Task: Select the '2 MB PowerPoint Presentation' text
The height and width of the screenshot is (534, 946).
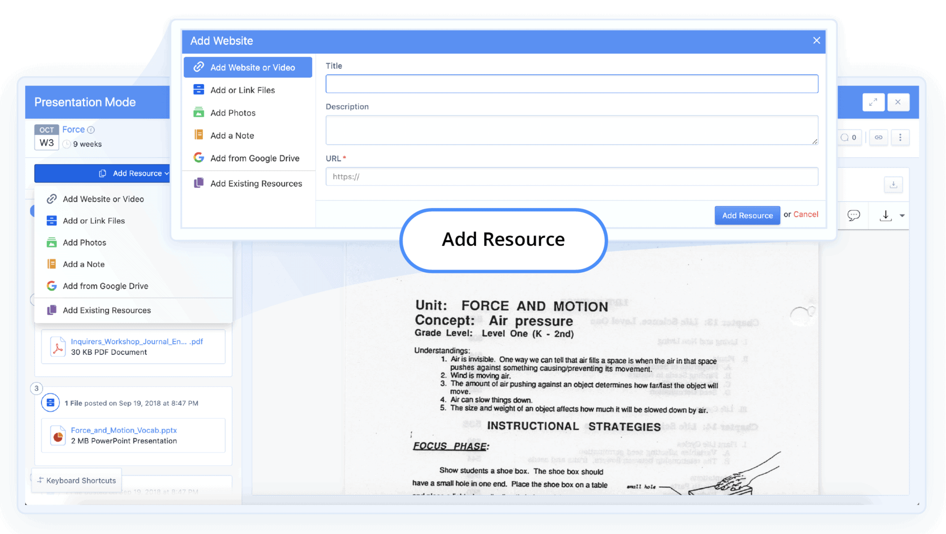Action: point(124,441)
